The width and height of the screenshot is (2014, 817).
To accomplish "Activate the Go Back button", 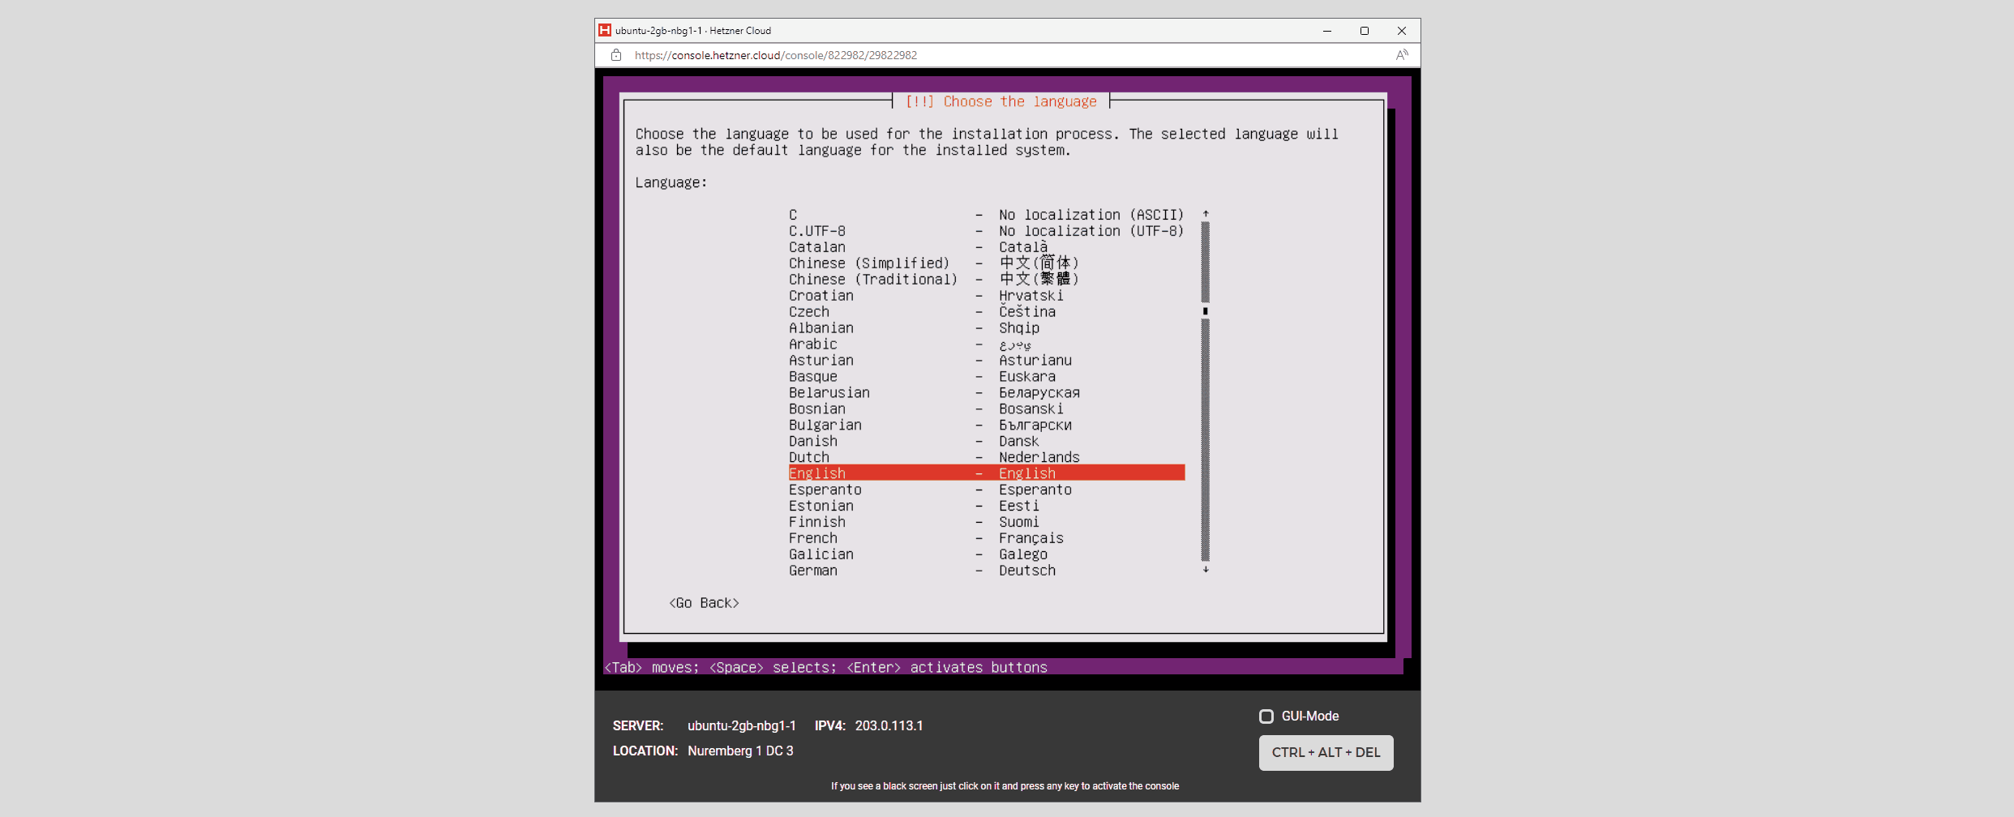I will point(704,602).
